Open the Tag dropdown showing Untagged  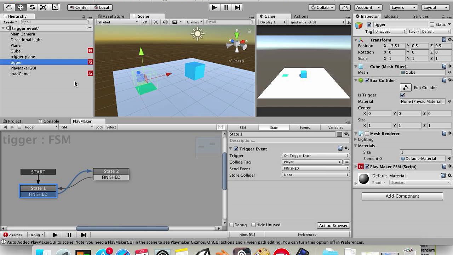390,32
